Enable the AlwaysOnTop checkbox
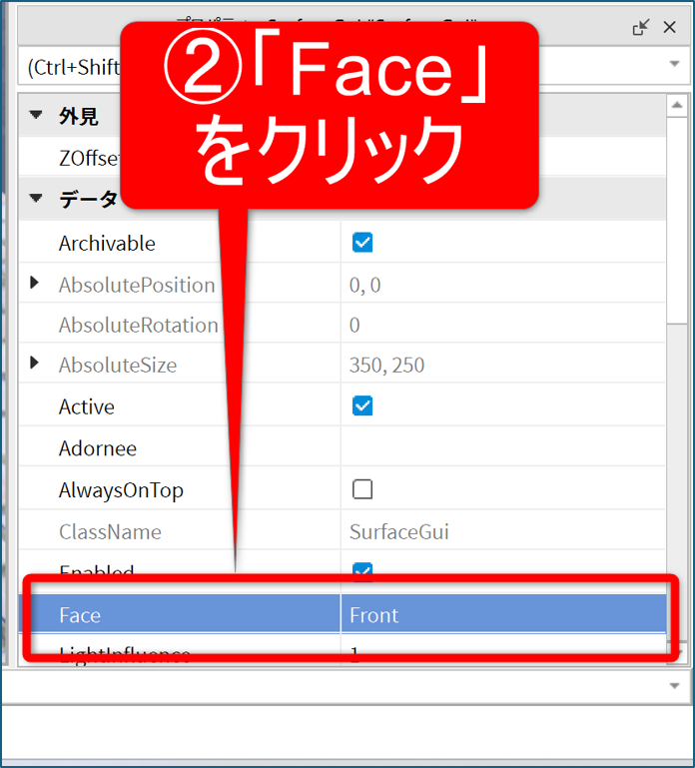 click(362, 489)
